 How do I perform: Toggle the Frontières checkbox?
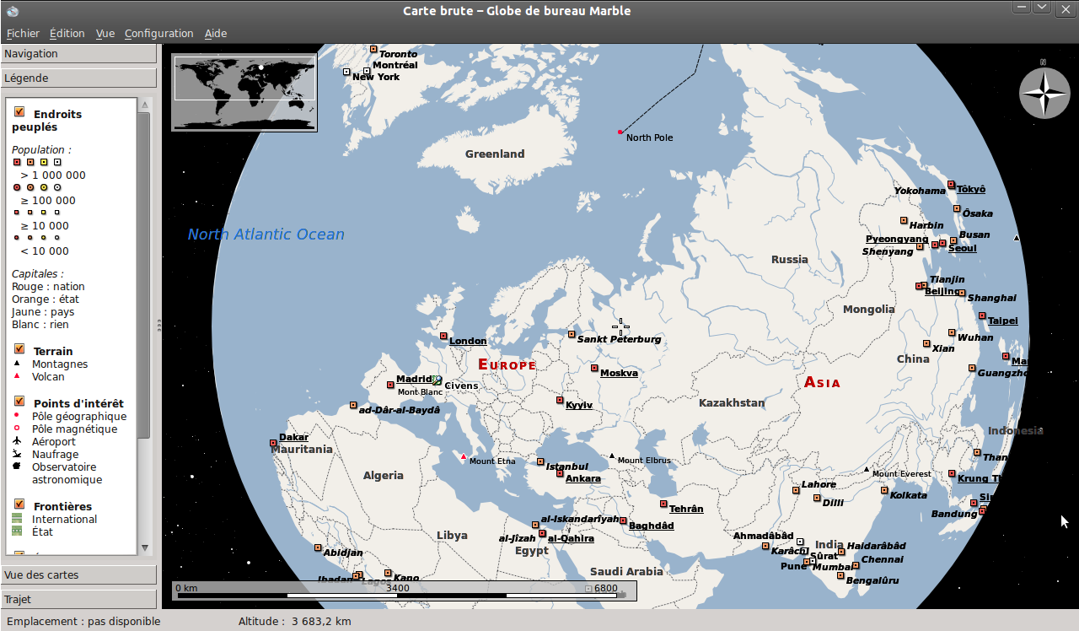[x=19, y=504]
